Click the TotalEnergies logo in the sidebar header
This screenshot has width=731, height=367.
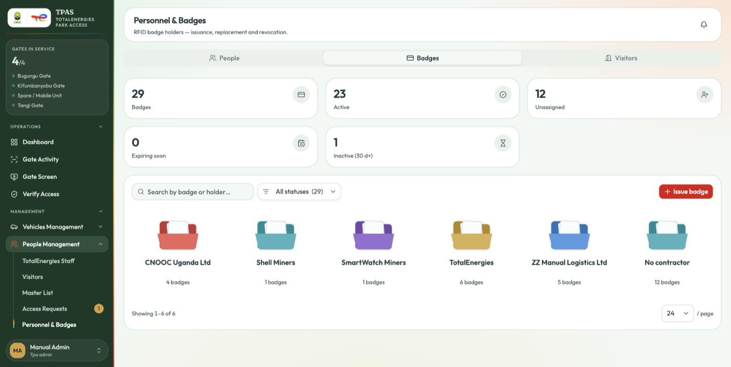(39, 18)
